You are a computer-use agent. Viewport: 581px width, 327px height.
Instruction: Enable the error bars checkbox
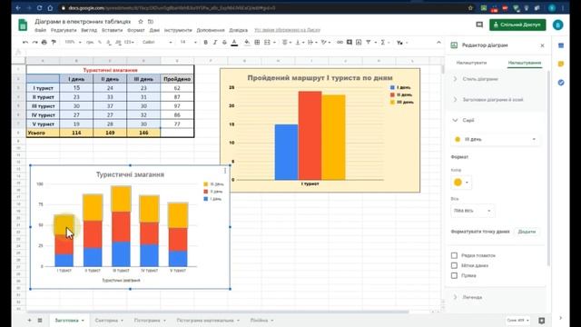point(454,255)
